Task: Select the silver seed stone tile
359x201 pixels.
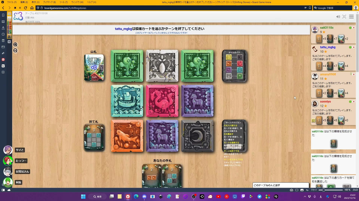Action: 162,66
